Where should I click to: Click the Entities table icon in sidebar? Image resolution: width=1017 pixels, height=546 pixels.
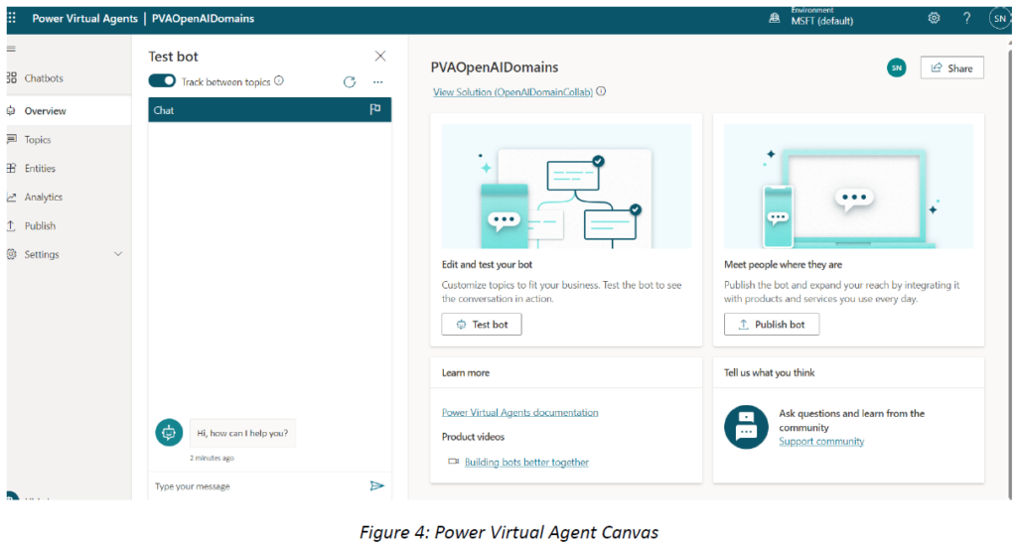(x=12, y=168)
